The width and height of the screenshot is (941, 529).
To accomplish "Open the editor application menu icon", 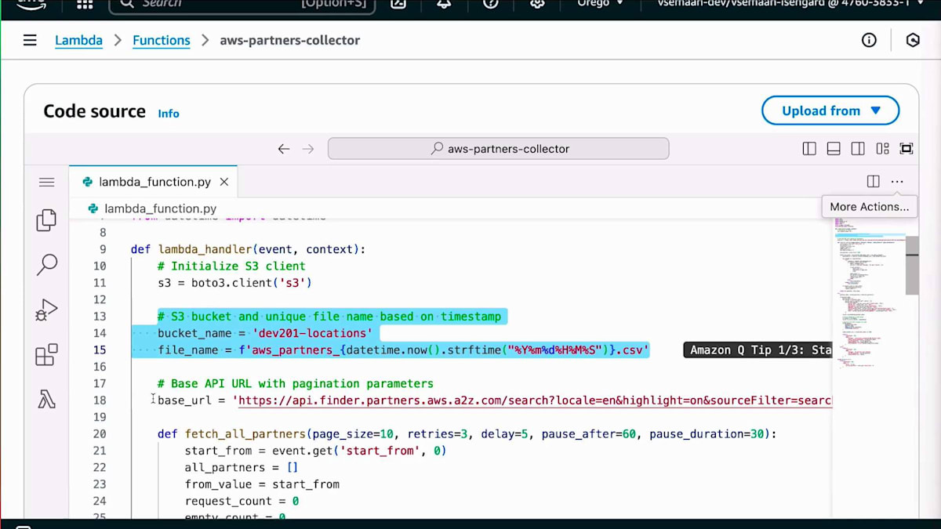I will 46,182.
